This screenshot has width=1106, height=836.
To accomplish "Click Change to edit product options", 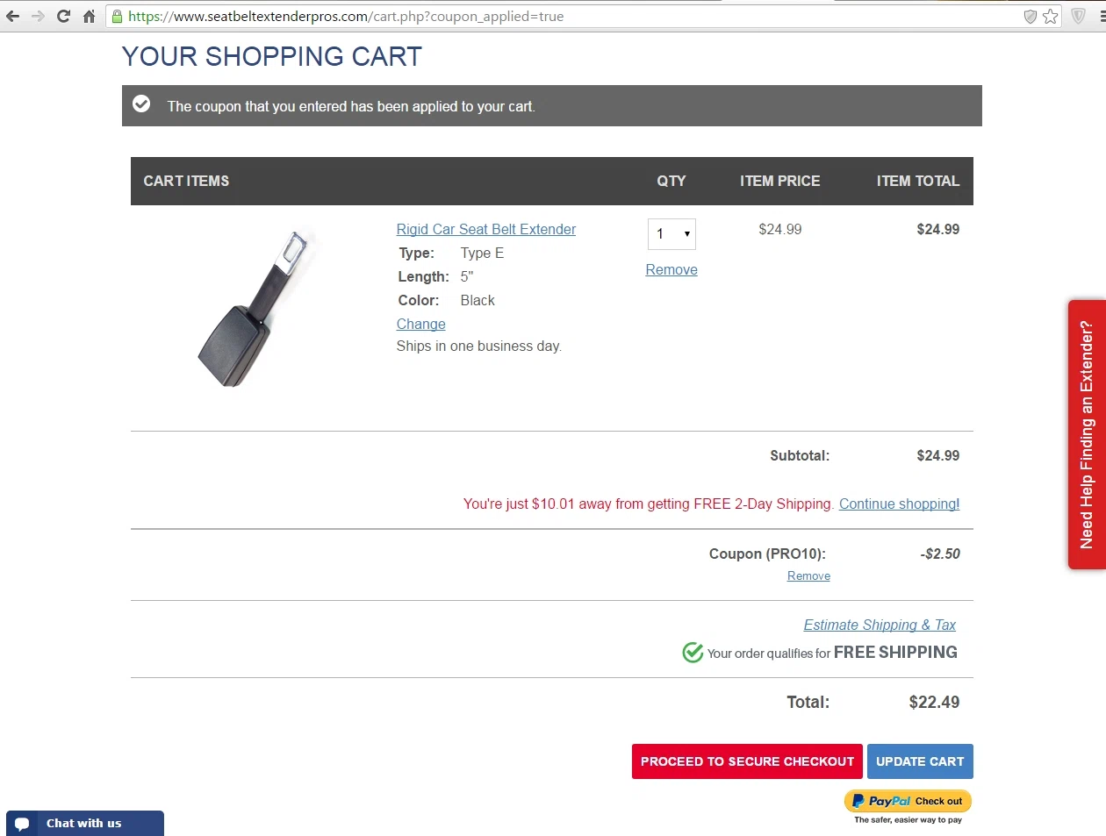I will coord(420,324).
